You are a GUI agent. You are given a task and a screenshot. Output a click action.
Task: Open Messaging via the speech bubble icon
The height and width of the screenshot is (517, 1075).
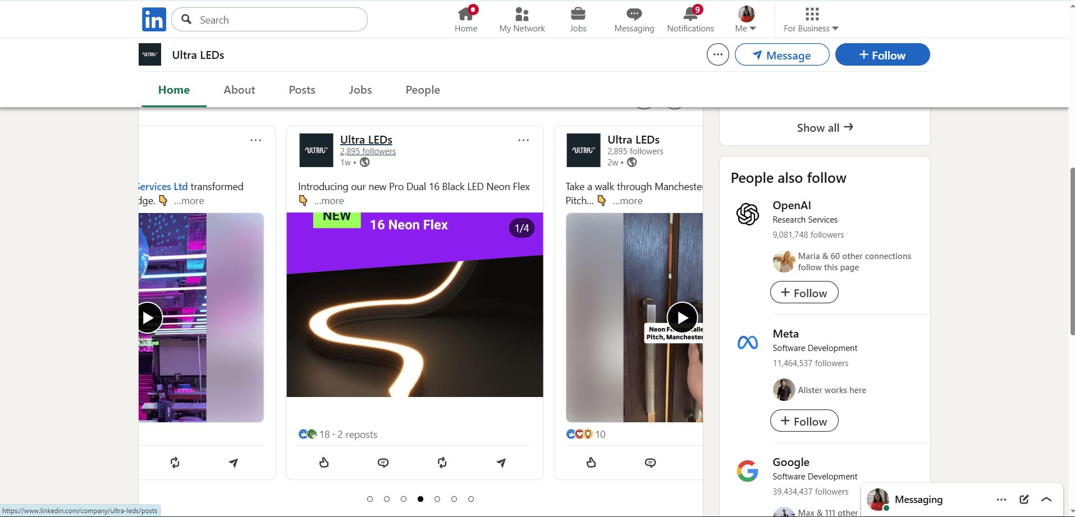pos(633,14)
